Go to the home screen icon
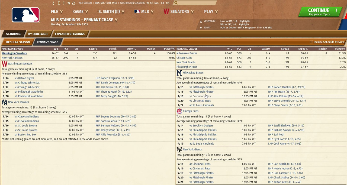This screenshot has height=185, width=347. coord(74,3)
